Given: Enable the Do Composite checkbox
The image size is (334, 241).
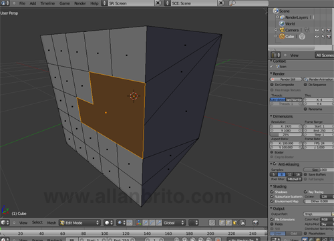Looking at the screenshot, I should (x=272, y=85).
